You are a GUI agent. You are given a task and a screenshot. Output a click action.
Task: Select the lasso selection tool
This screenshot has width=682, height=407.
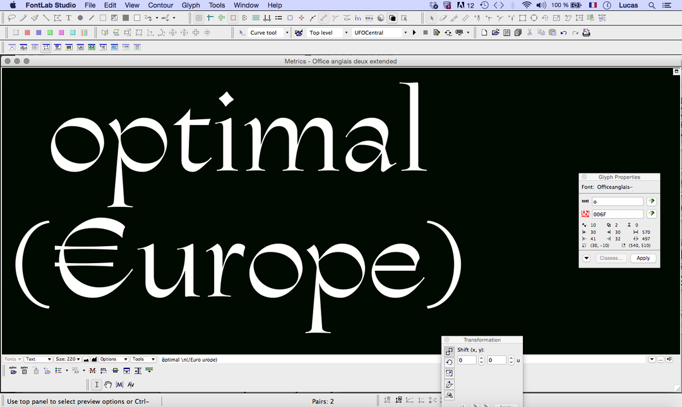tap(12, 18)
